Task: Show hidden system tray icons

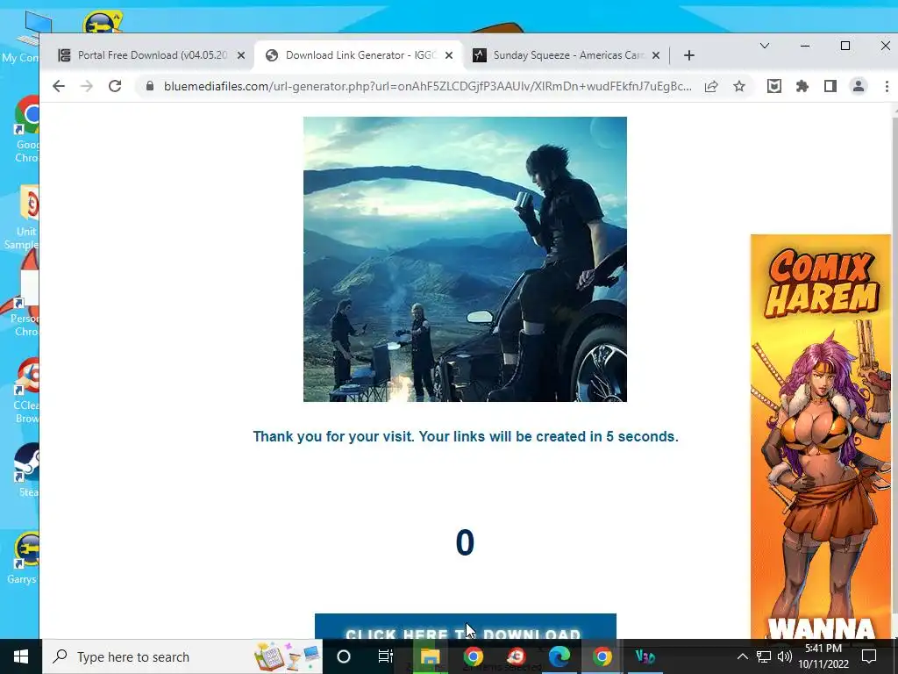Action: tap(742, 656)
